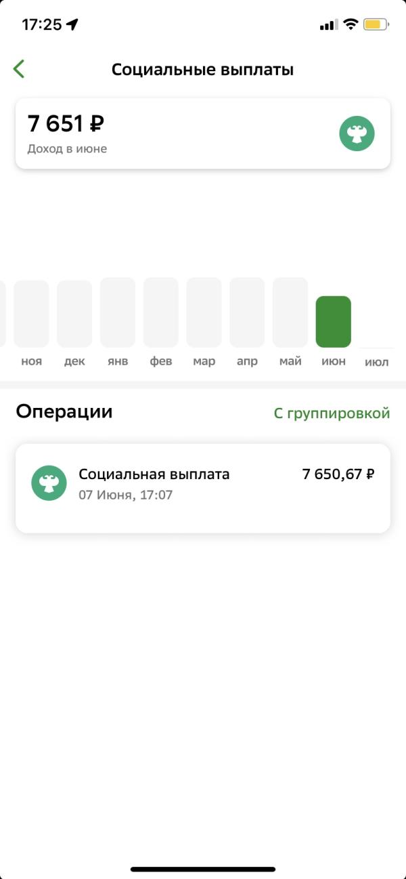Open the Социальная выплата operation entry
Viewport: 406px width, 879px height.
tap(203, 488)
